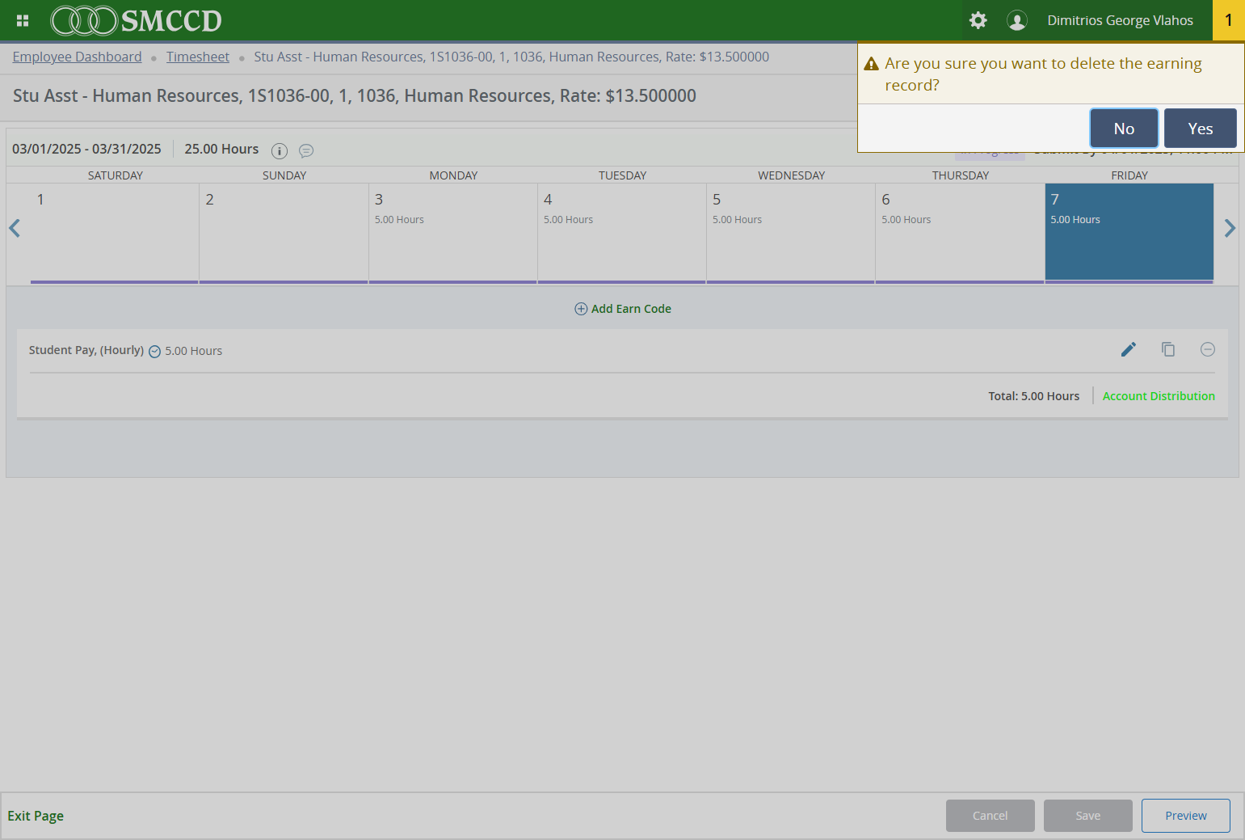Select Monday the 3rd day cell
The image size is (1245, 840).
tap(453, 233)
